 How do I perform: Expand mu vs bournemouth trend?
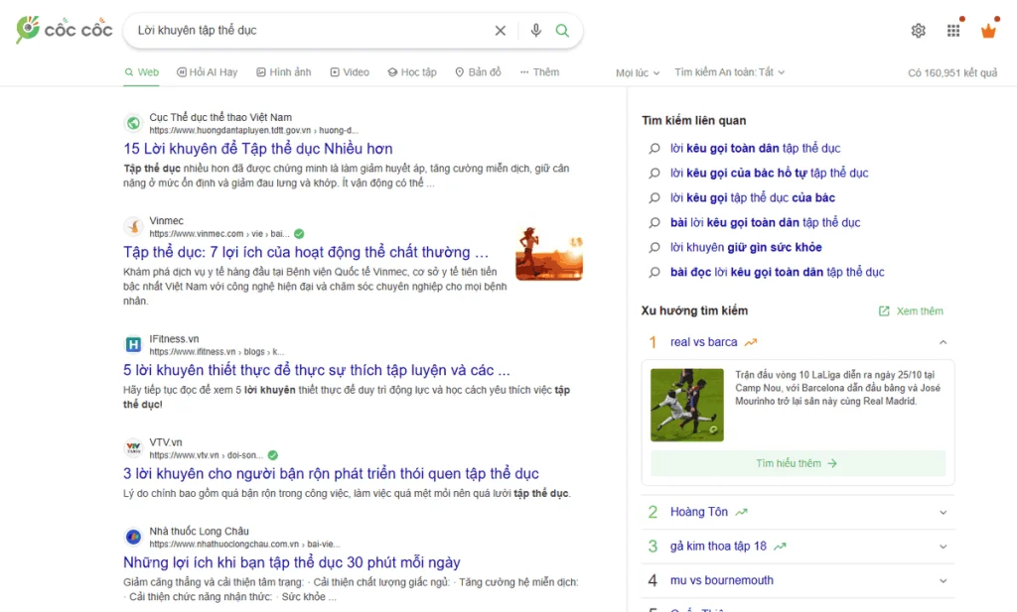pos(944,581)
